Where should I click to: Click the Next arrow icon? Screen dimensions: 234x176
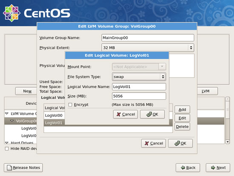coord(213,167)
